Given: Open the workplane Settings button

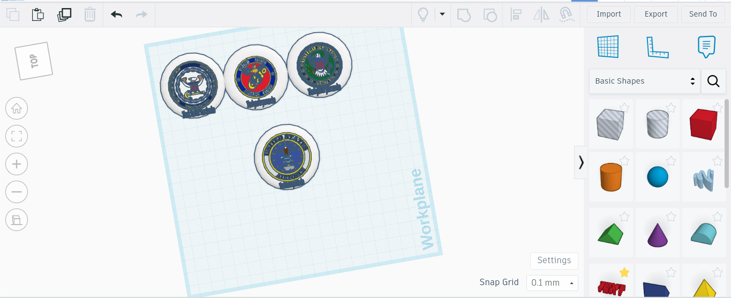Looking at the screenshot, I should (554, 260).
